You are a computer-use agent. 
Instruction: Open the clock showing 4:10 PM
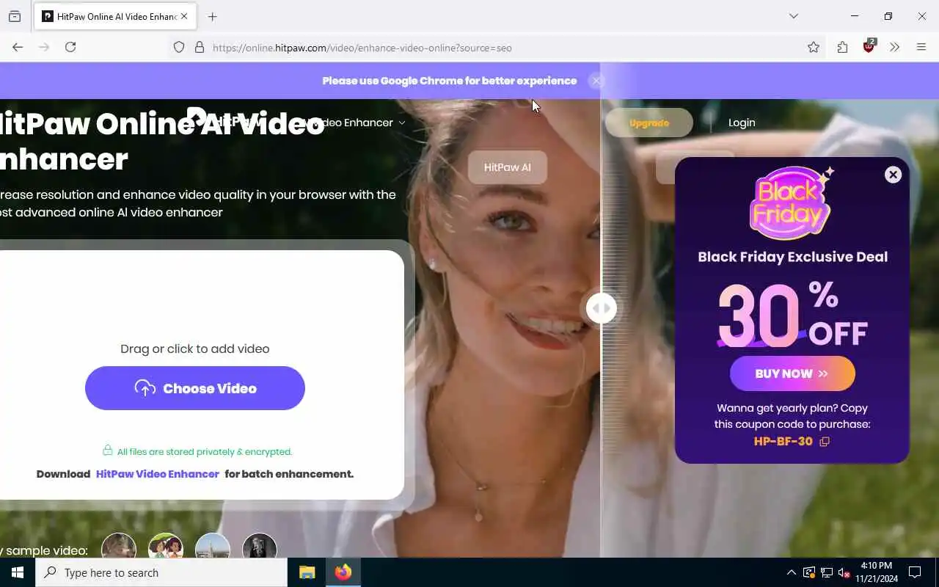[876, 572]
